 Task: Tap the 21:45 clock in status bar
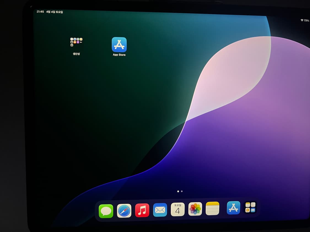41,12
